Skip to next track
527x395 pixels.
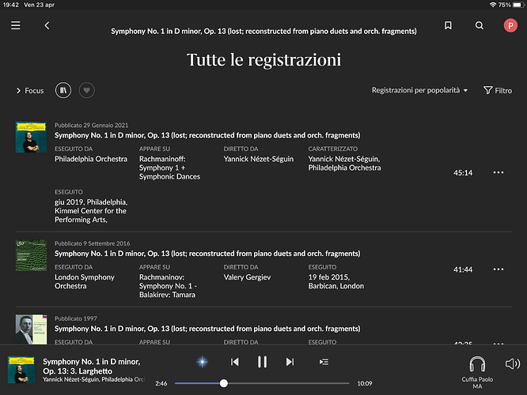click(x=290, y=362)
